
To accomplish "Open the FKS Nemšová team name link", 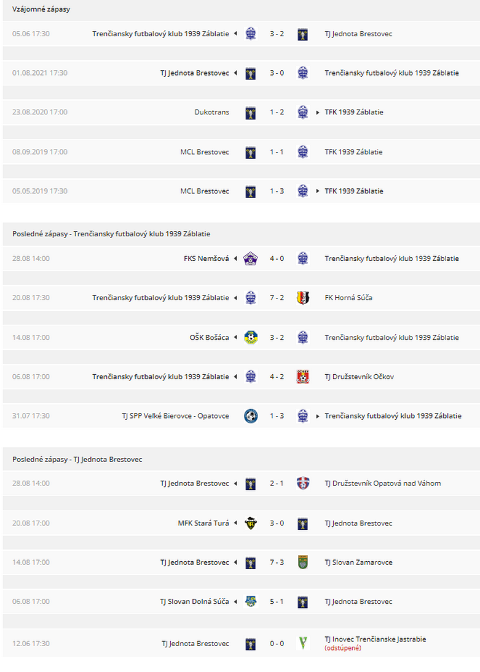I will 207,258.
